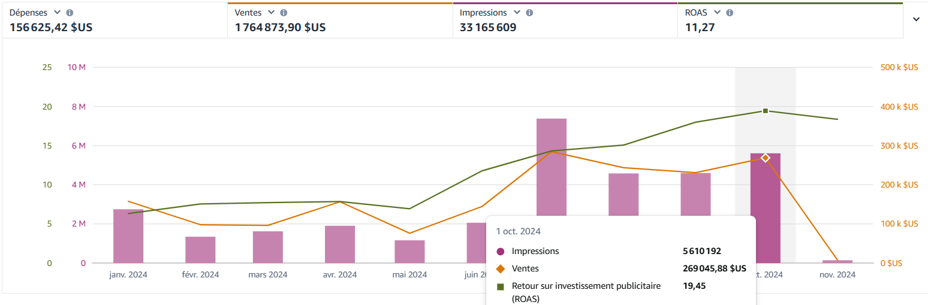Show the ROAS info icon details
The image size is (928, 305).
tap(730, 13)
